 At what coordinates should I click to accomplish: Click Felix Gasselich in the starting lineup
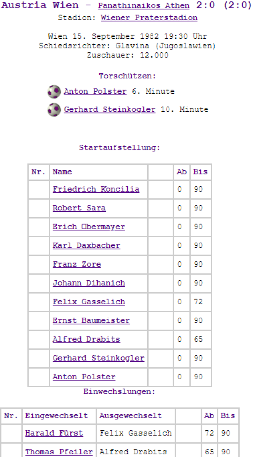(89, 302)
